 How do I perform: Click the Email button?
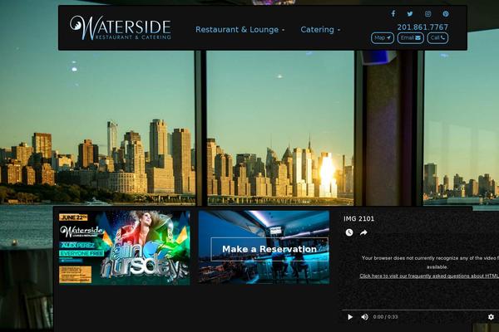(x=411, y=38)
